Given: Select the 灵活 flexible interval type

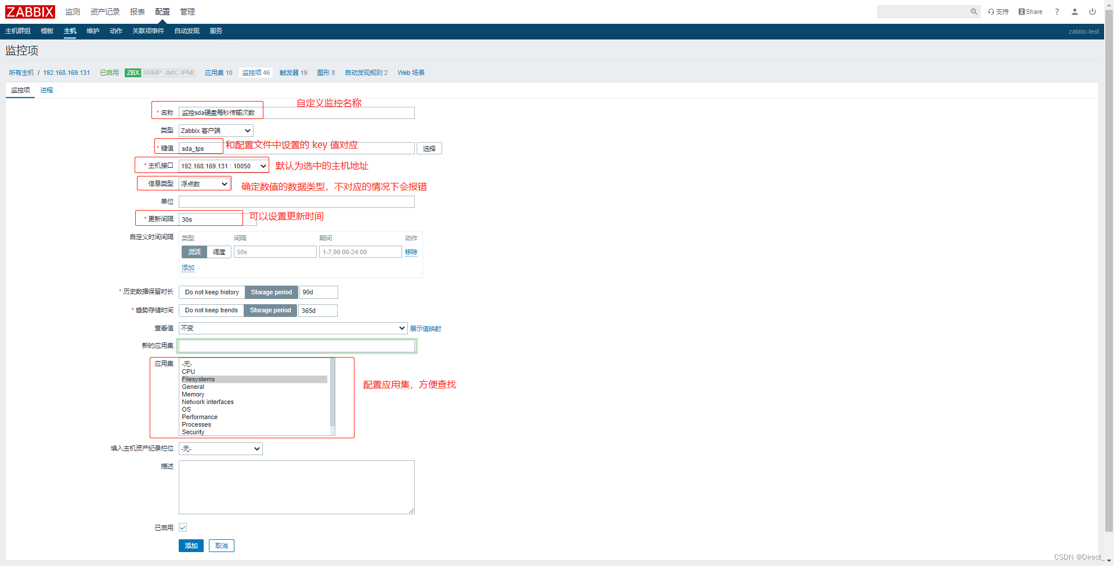Looking at the screenshot, I should [194, 252].
